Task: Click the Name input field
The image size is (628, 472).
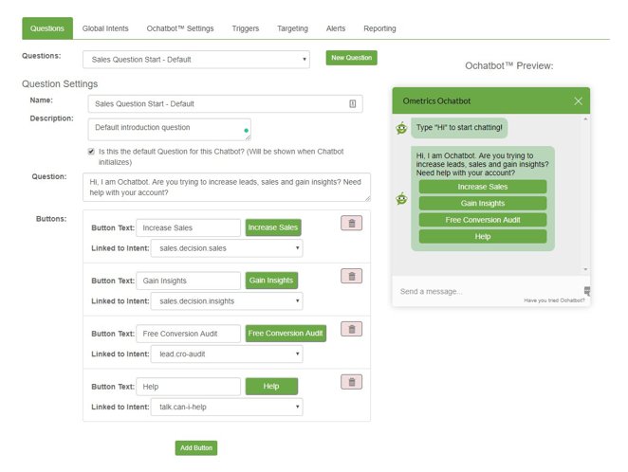Action: coord(225,104)
